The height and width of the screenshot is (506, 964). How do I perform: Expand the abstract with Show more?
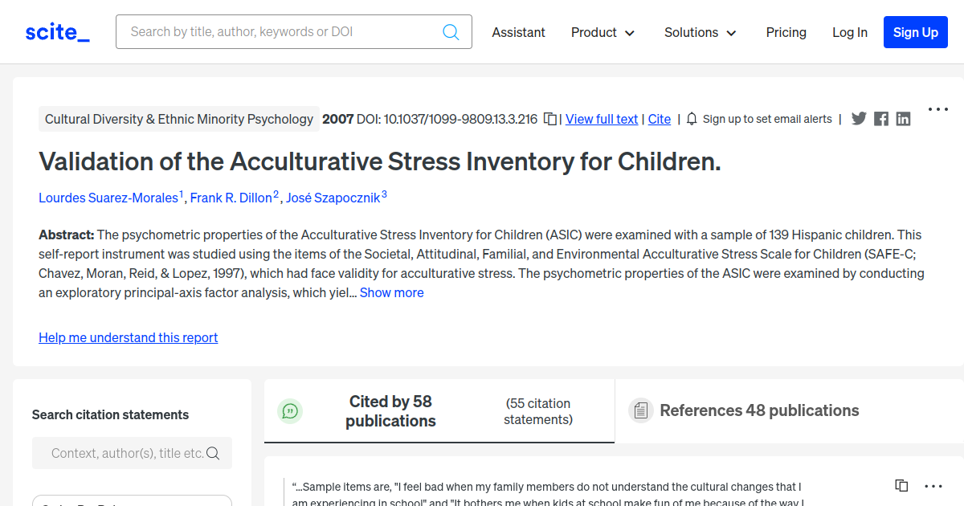(x=391, y=292)
